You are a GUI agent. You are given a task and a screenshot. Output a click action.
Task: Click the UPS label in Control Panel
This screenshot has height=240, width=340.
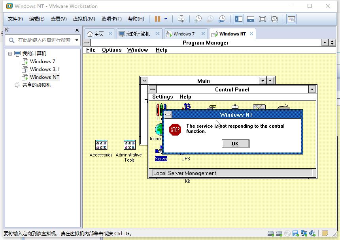pyautogui.click(x=185, y=159)
